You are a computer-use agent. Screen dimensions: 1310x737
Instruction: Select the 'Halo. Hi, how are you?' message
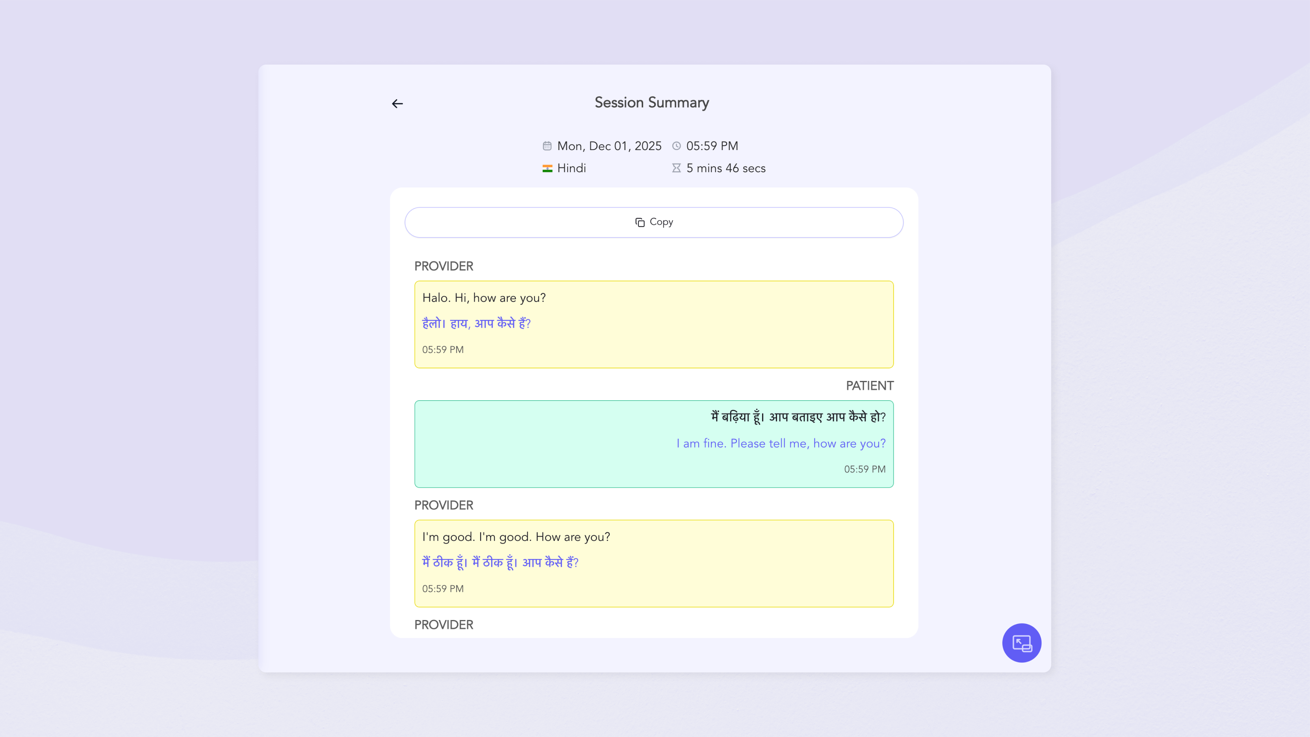[x=484, y=298]
